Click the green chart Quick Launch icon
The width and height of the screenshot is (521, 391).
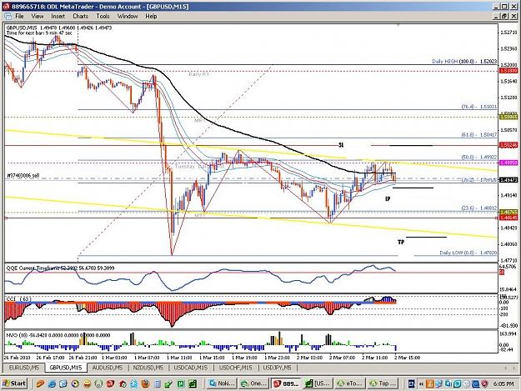(193, 383)
